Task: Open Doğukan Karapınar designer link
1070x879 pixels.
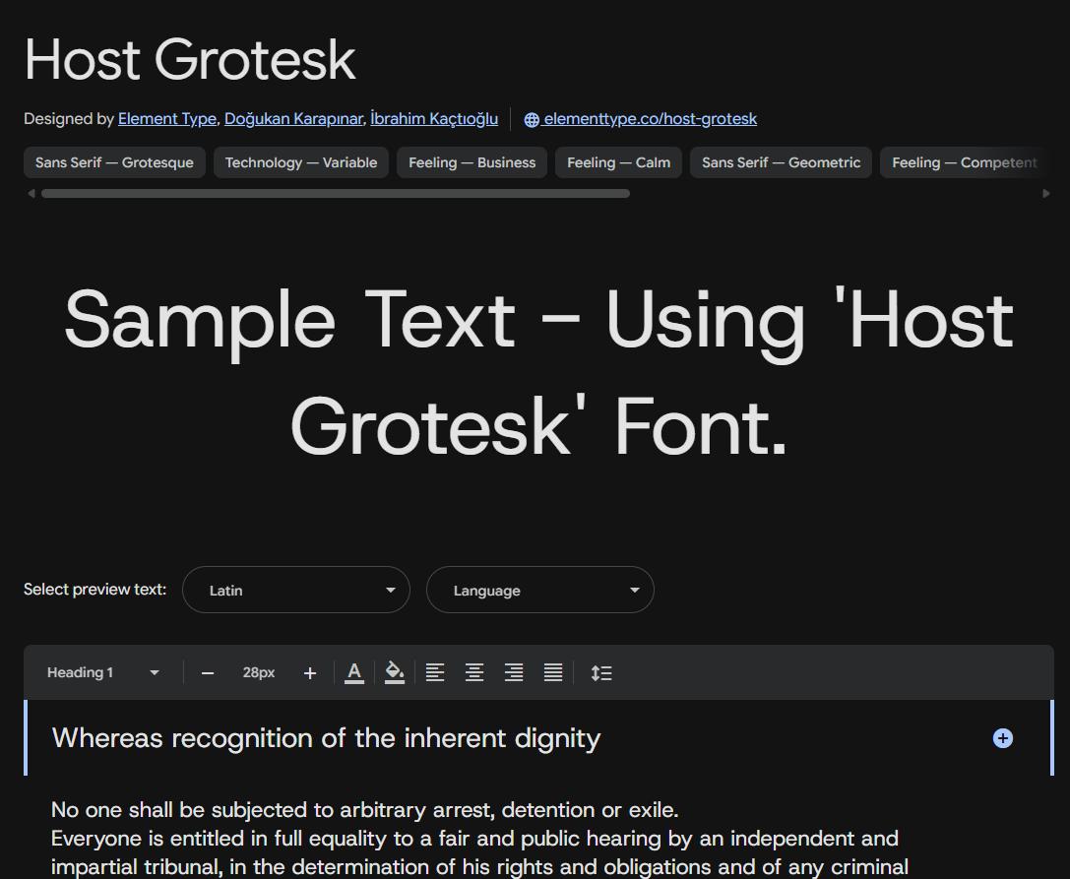Action: 293,119
